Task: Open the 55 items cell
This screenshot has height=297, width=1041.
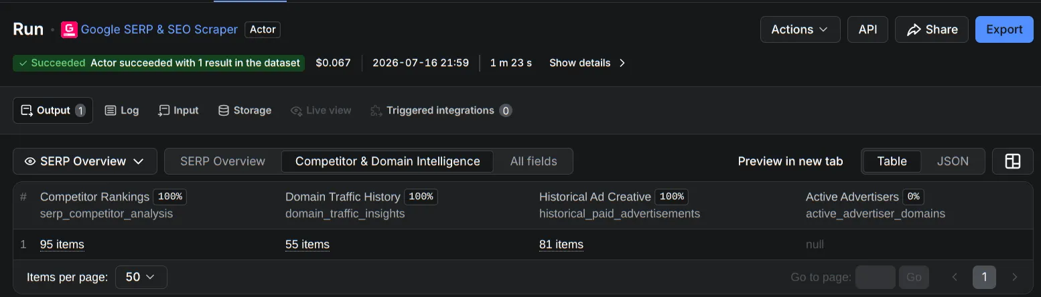Action: 307,244
